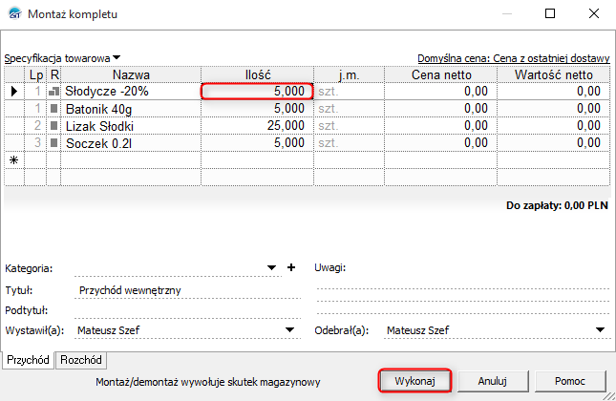
Task: Open the Pomoc help button
Action: (x=570, y=381)
